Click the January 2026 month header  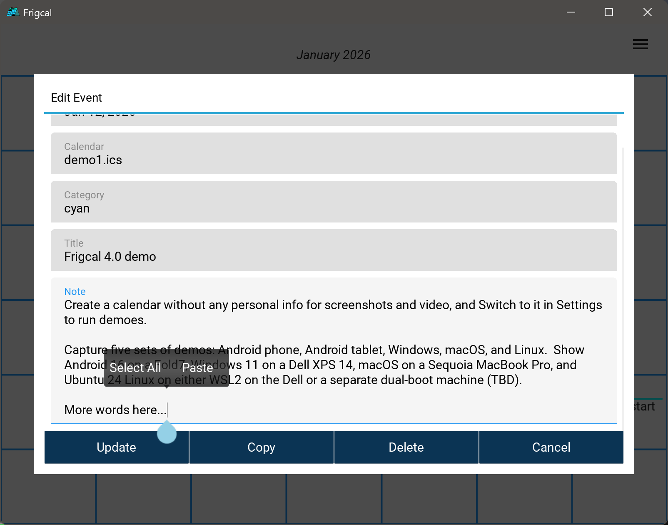coord(333,55)
